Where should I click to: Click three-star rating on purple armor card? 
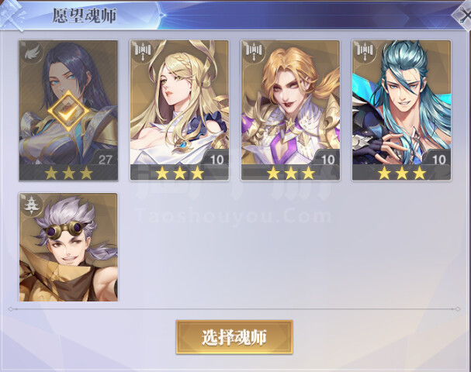click(x=290, y=174)
